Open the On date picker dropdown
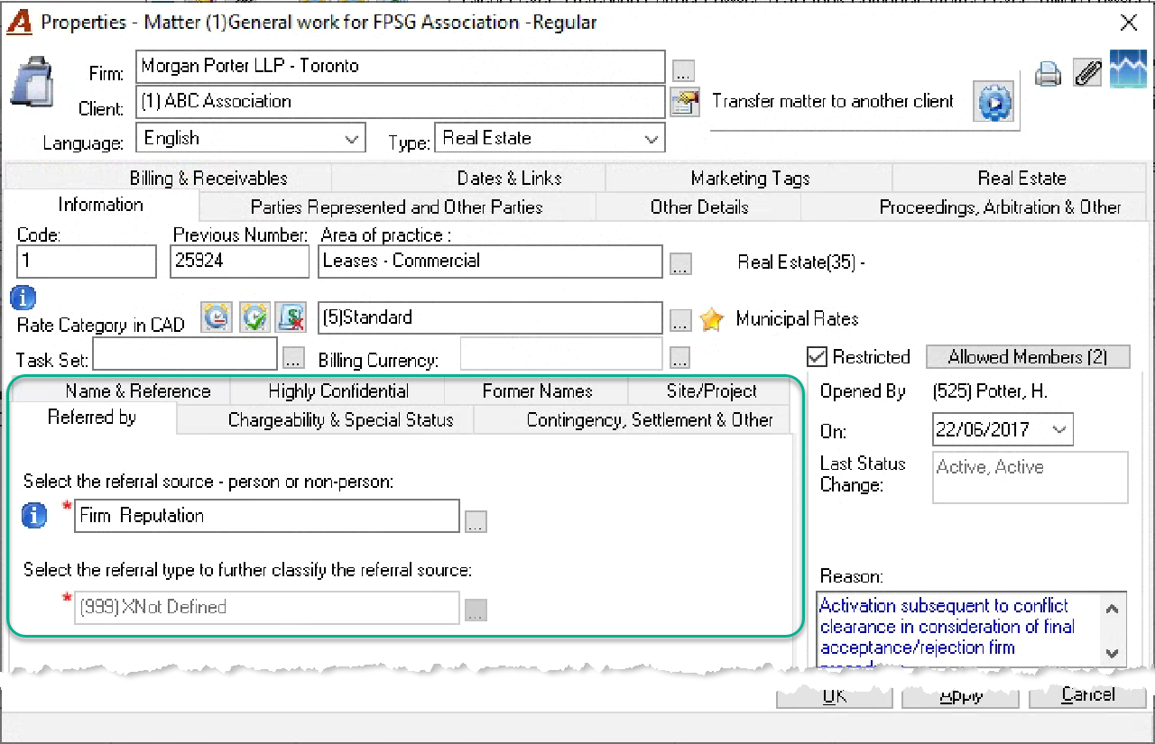The height and width of the screenshot is (744, 1155). tap(1060, 430)
